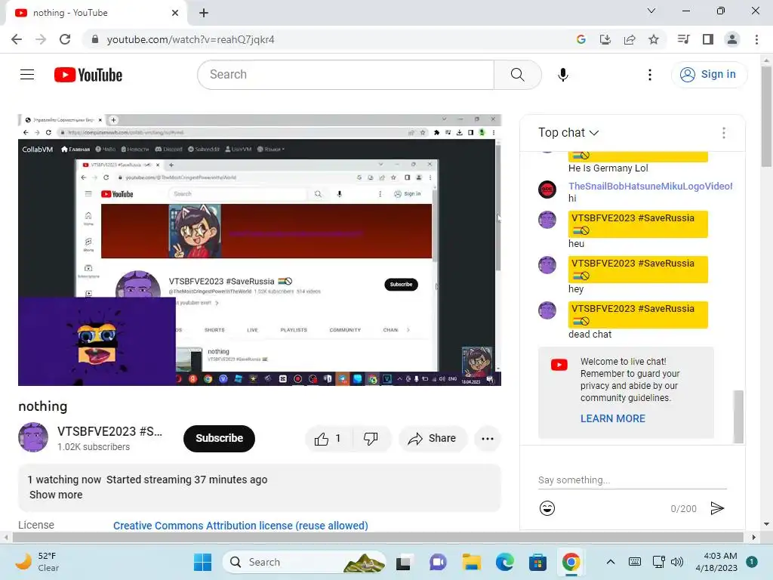The image size is (773, 580).
Task: Like the video with thumbs-up
Action: tap(328, 439)
